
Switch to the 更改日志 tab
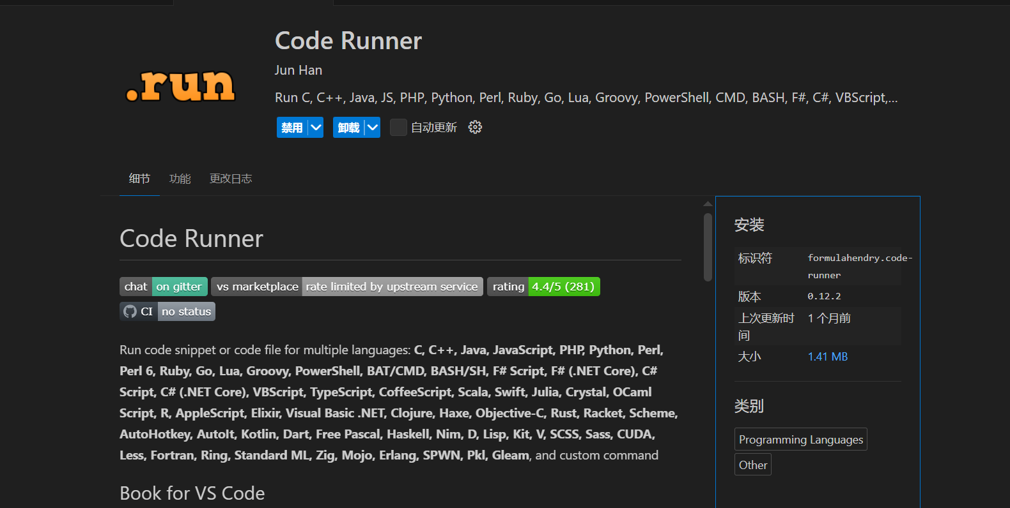231,179
